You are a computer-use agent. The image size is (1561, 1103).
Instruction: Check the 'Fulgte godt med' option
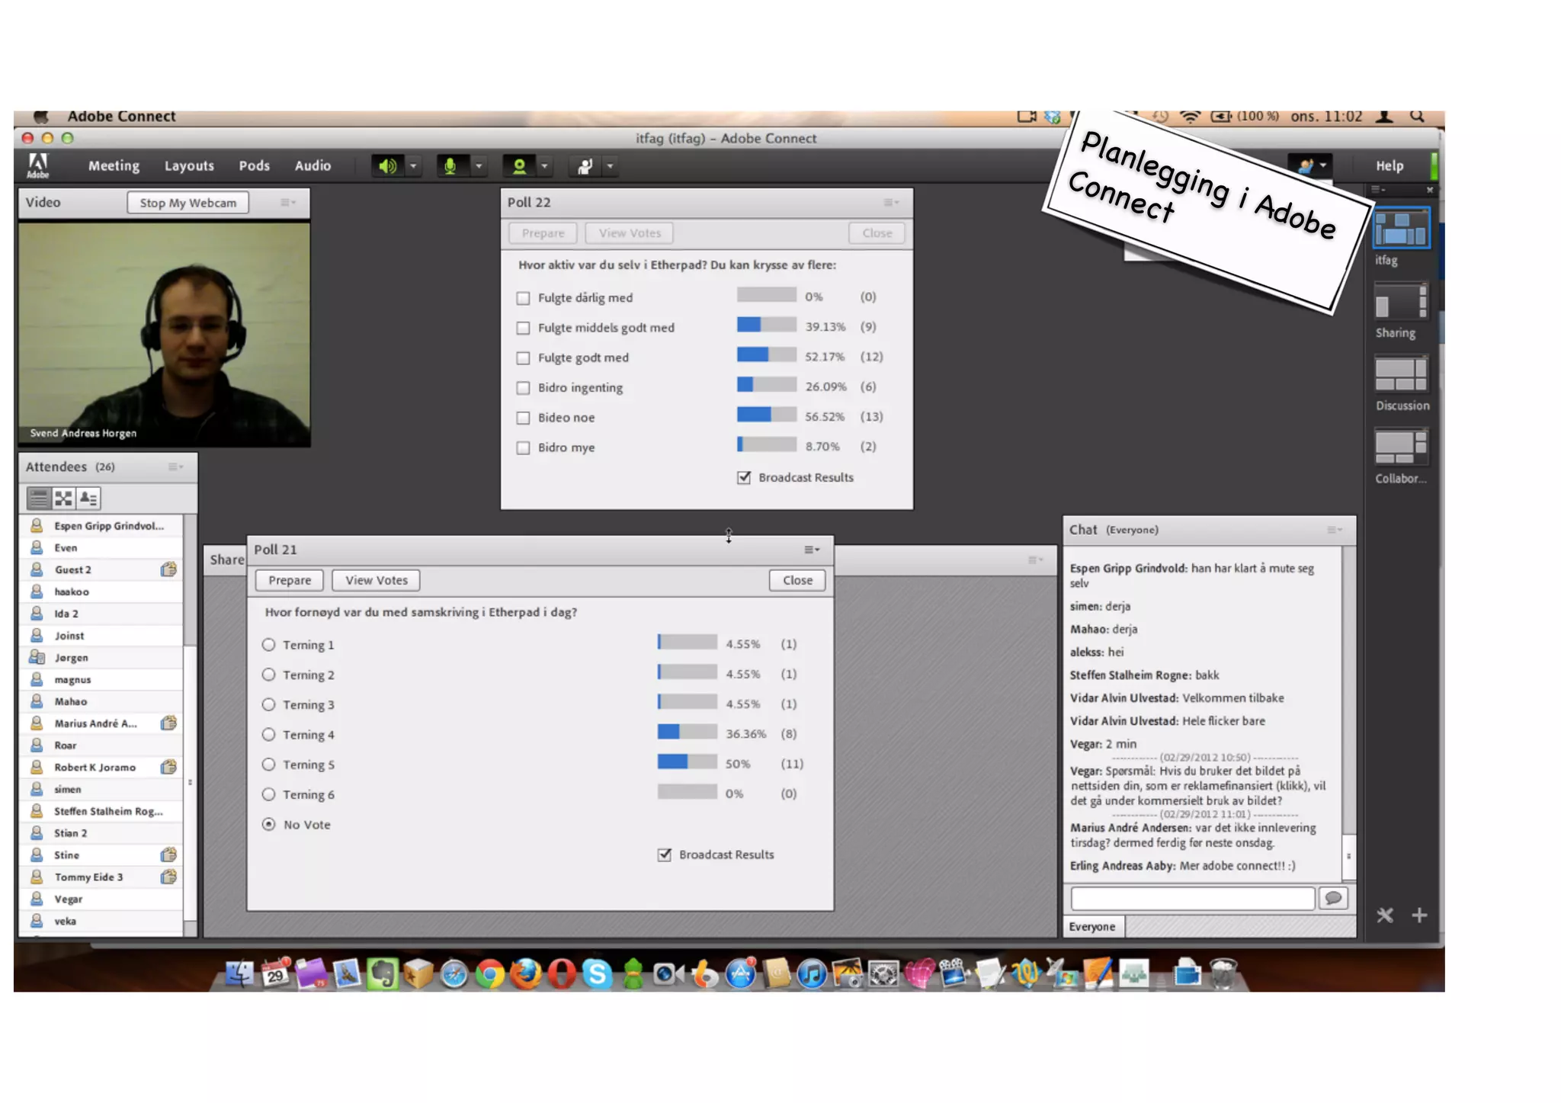[523, 358]
